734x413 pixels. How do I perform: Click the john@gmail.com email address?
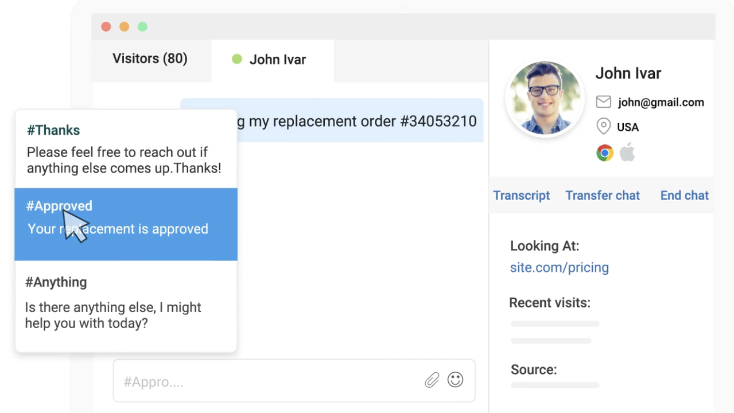[x=661, y=103]
